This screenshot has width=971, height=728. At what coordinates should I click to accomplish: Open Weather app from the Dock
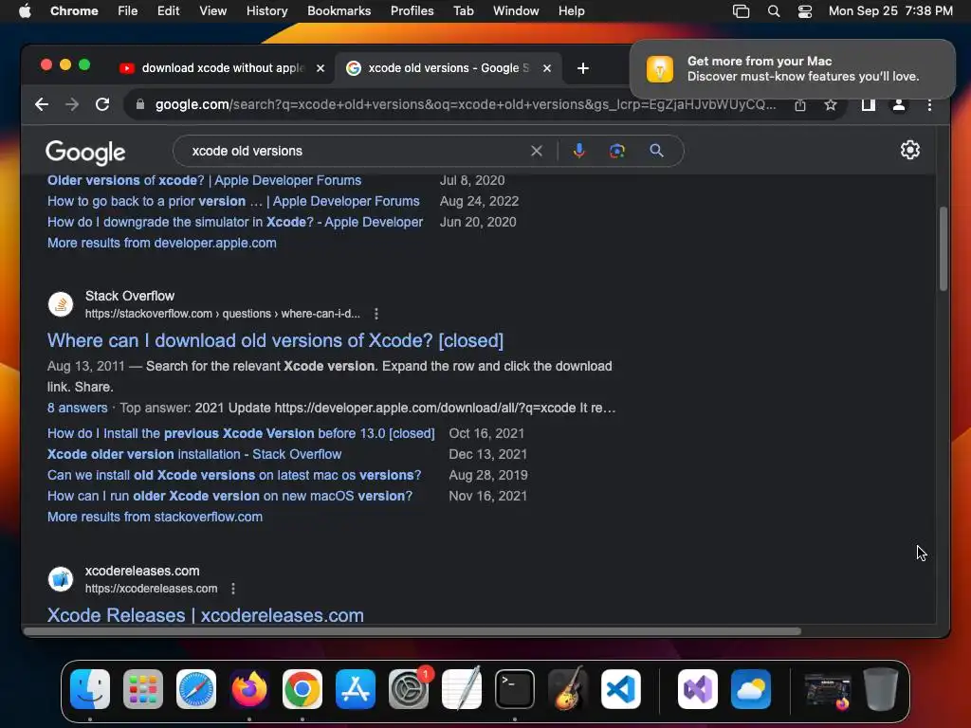(751, 689)
